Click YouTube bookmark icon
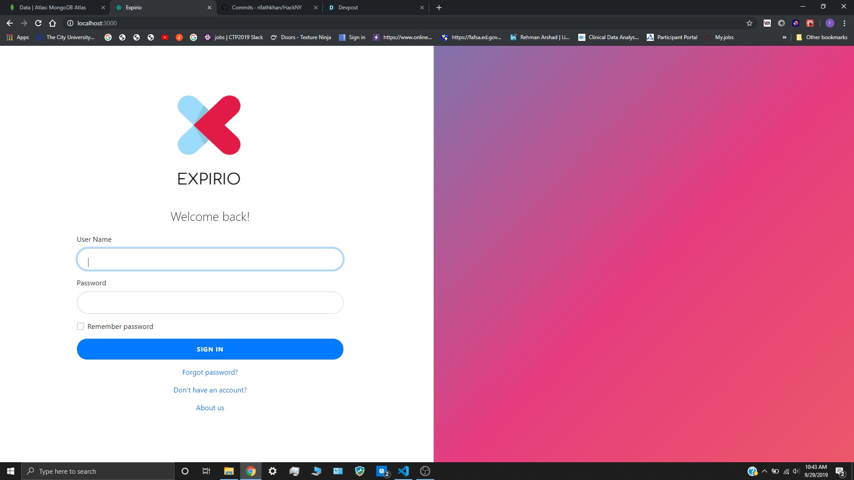The image size is (854, 480). [x=165, y=37]
